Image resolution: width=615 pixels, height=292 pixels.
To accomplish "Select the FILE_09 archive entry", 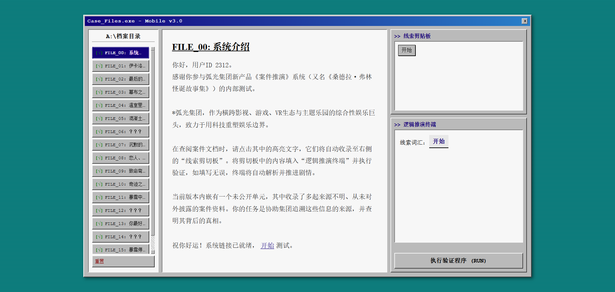I will (x=120, y=171).
